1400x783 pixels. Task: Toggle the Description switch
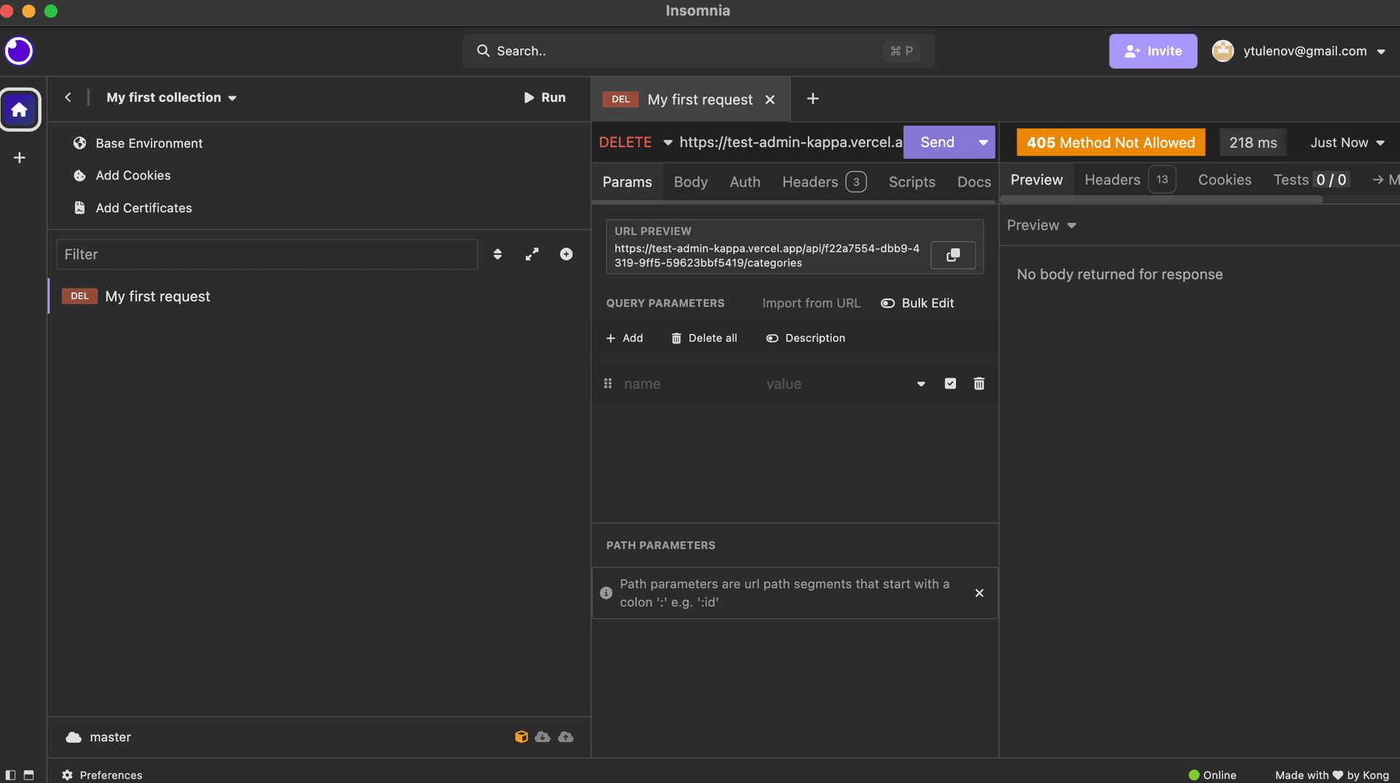(806, 338)
